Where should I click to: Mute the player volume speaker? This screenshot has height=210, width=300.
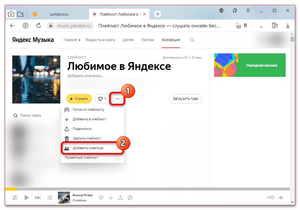point(281,198)
